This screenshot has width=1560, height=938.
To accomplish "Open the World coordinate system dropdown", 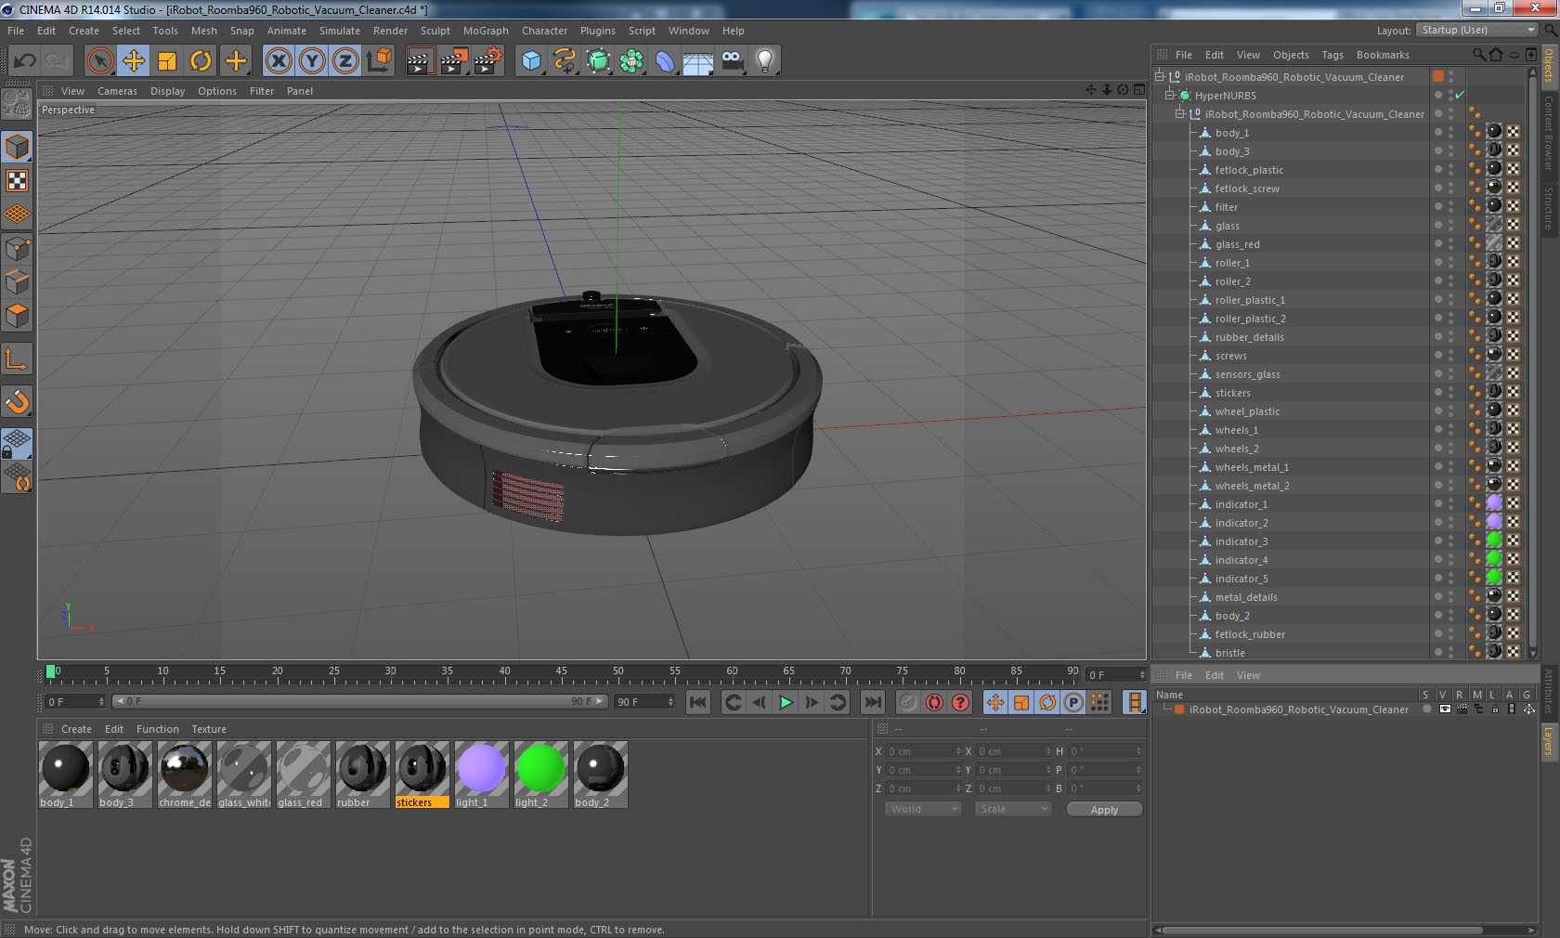I will (x=923, y=809).
